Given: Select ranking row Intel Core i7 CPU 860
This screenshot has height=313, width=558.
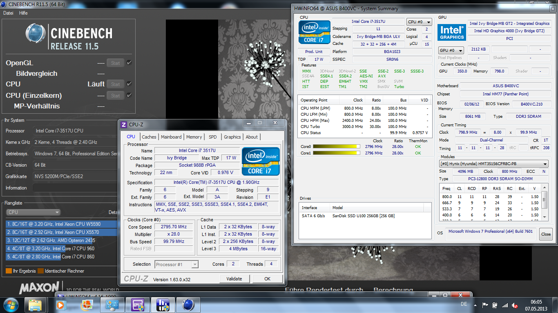Looking at the screenshot, I should (x=62, y=257).
